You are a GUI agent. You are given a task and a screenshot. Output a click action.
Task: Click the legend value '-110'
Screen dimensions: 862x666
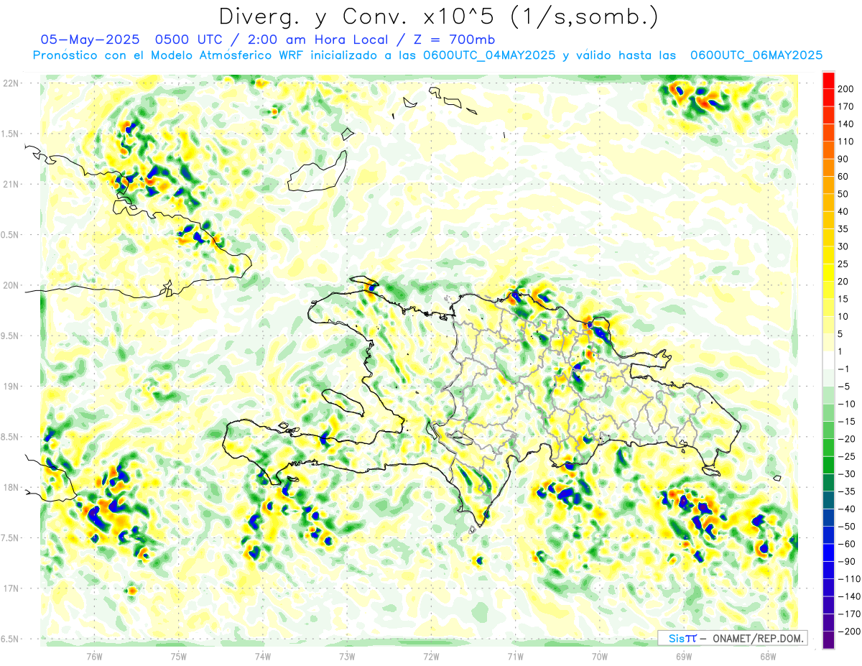pos(850,579)
